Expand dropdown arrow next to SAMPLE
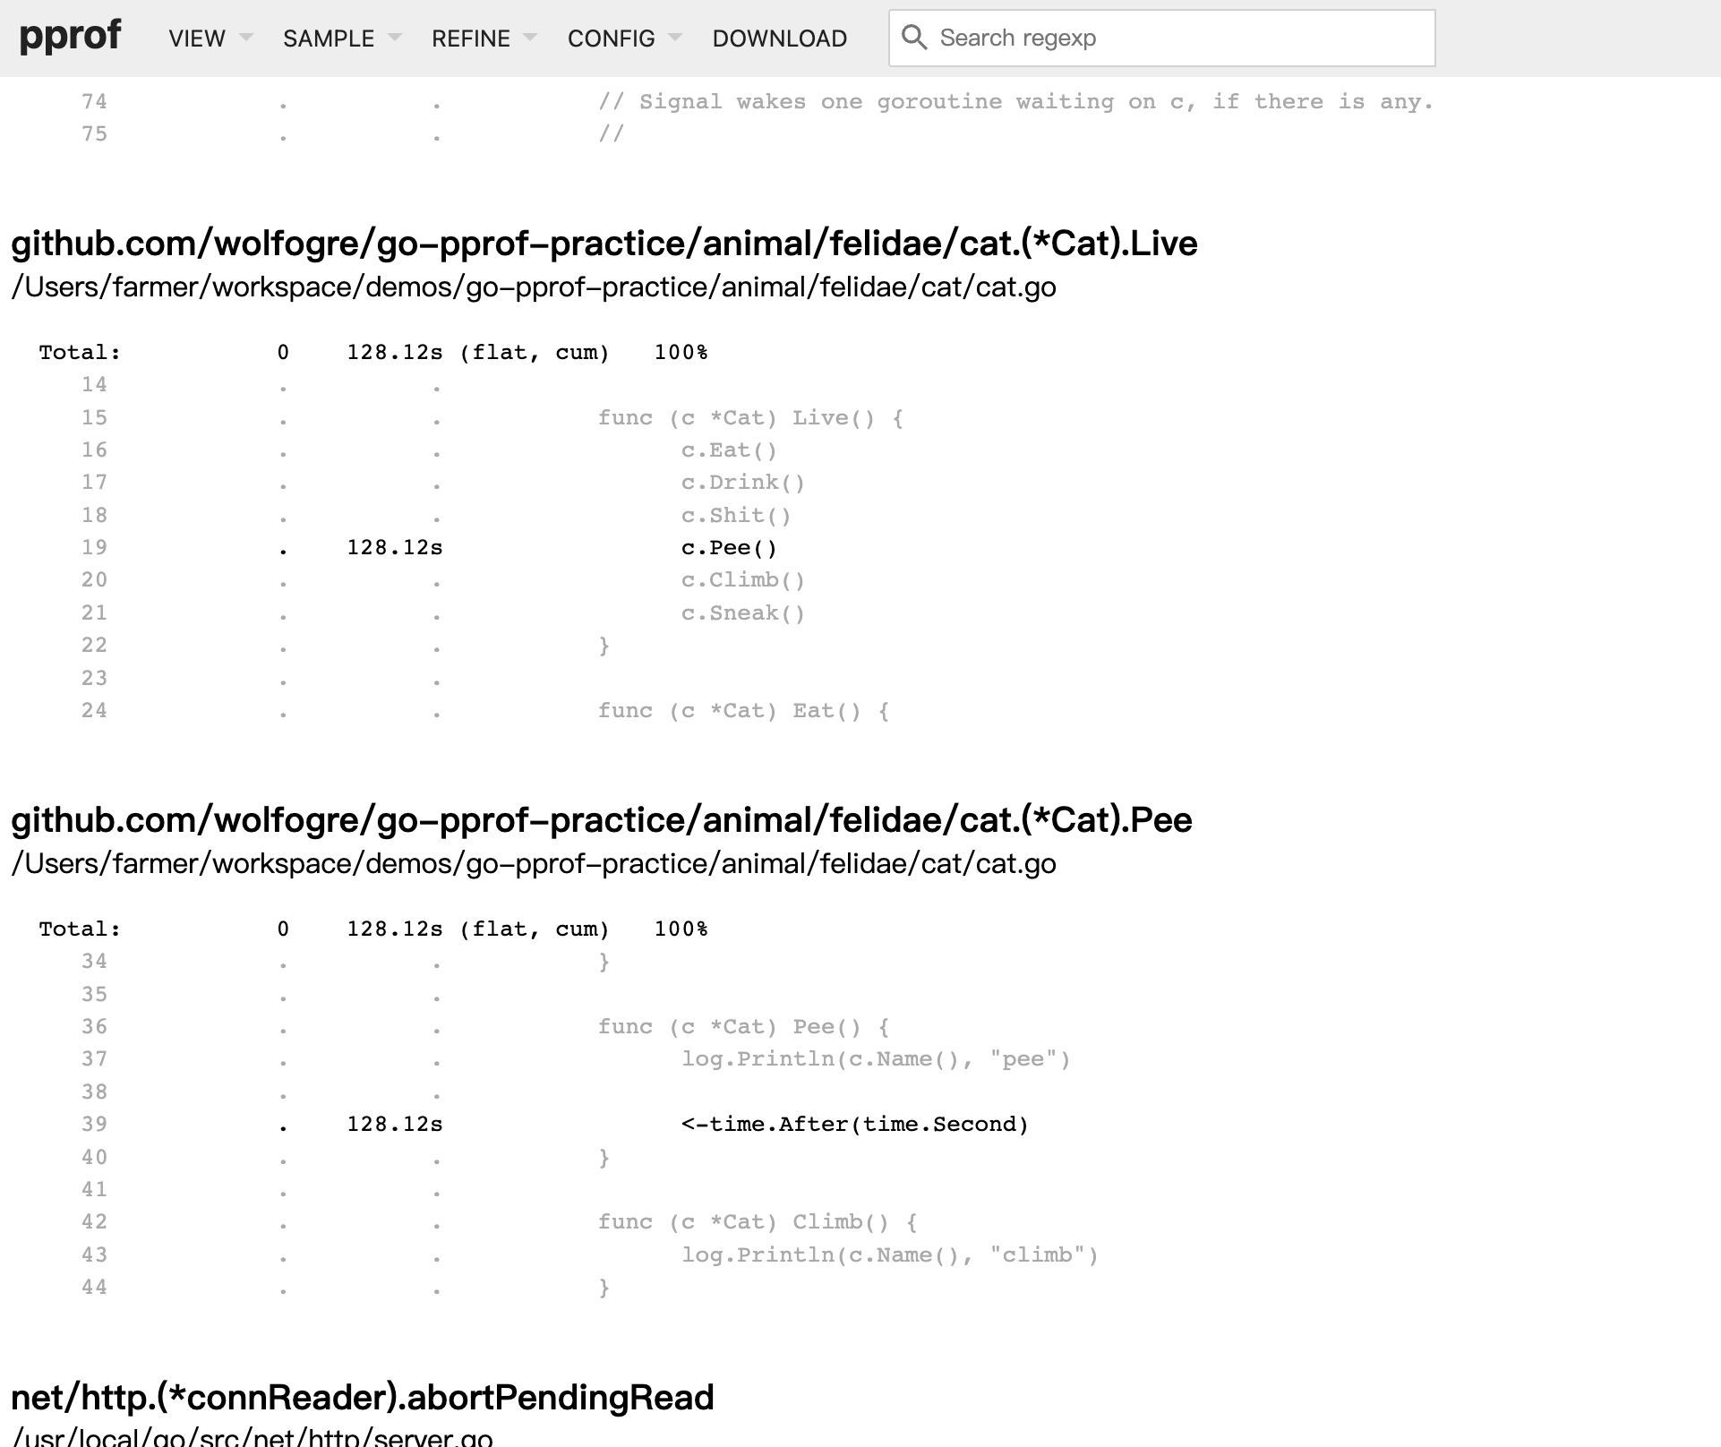The image size is (1721, 1447). pos(394,38)
